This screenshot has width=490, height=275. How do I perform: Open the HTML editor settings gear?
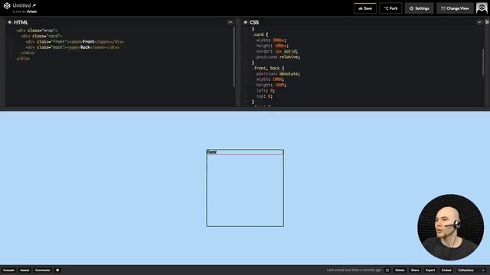coord(9,22)
